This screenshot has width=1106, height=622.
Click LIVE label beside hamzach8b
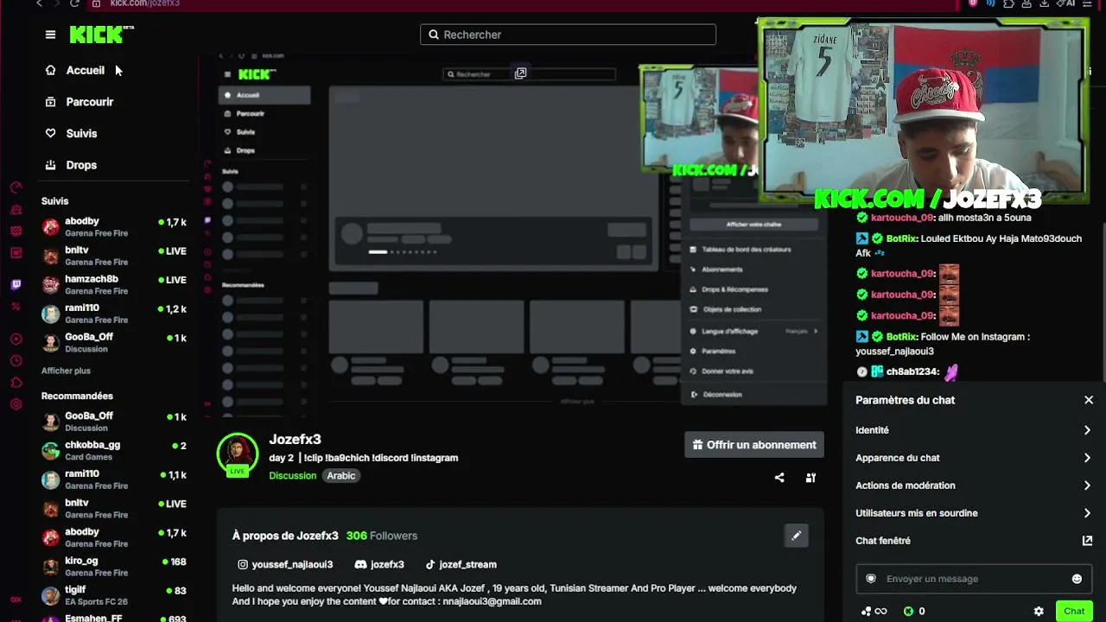(x=172, y=280)
